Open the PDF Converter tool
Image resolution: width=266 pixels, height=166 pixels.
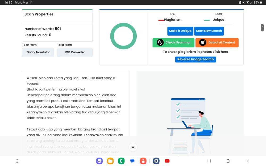75,52
